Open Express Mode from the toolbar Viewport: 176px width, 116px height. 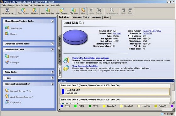click(x=8, y=11)
